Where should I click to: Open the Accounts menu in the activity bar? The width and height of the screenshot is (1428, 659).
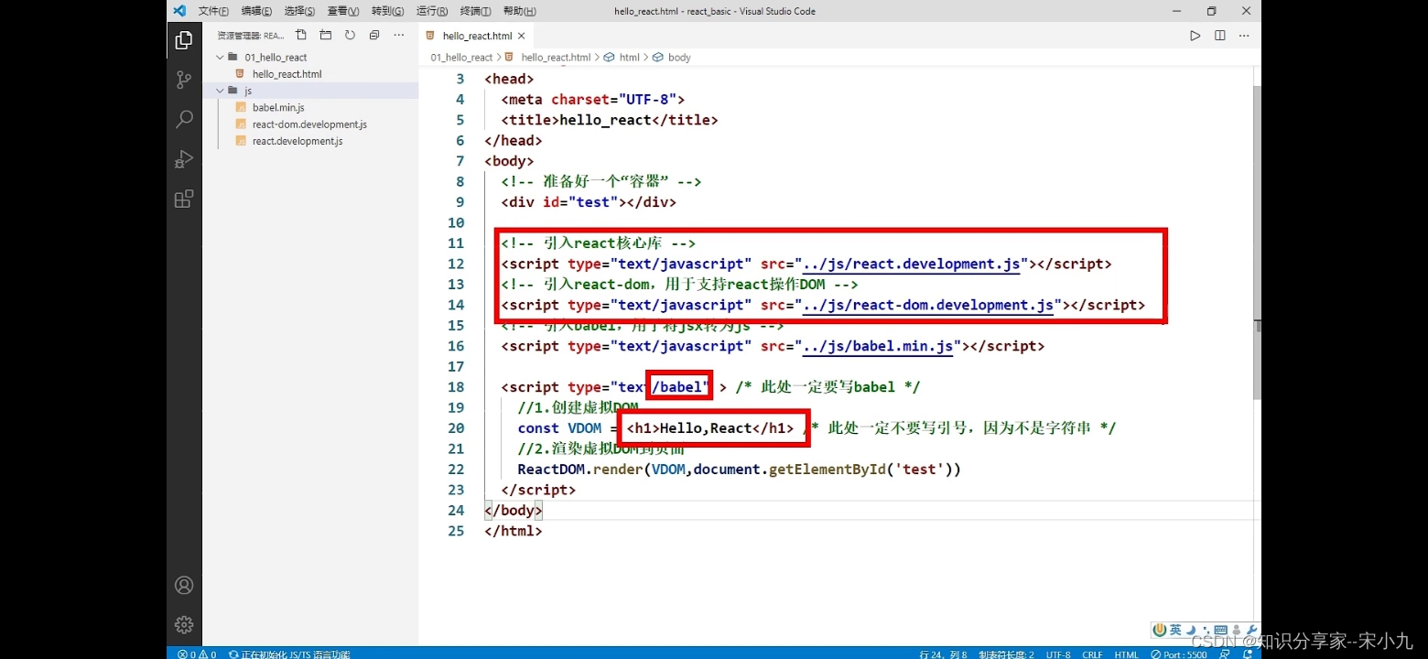184,585
